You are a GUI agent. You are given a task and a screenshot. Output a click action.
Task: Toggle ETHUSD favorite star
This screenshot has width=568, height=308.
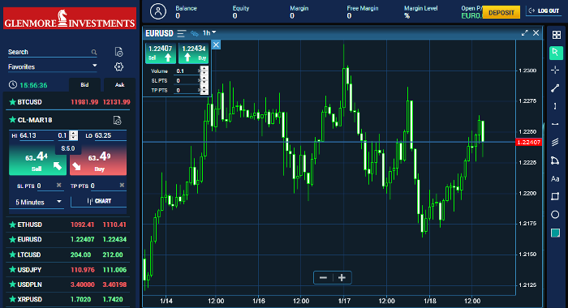click(12, 225)
